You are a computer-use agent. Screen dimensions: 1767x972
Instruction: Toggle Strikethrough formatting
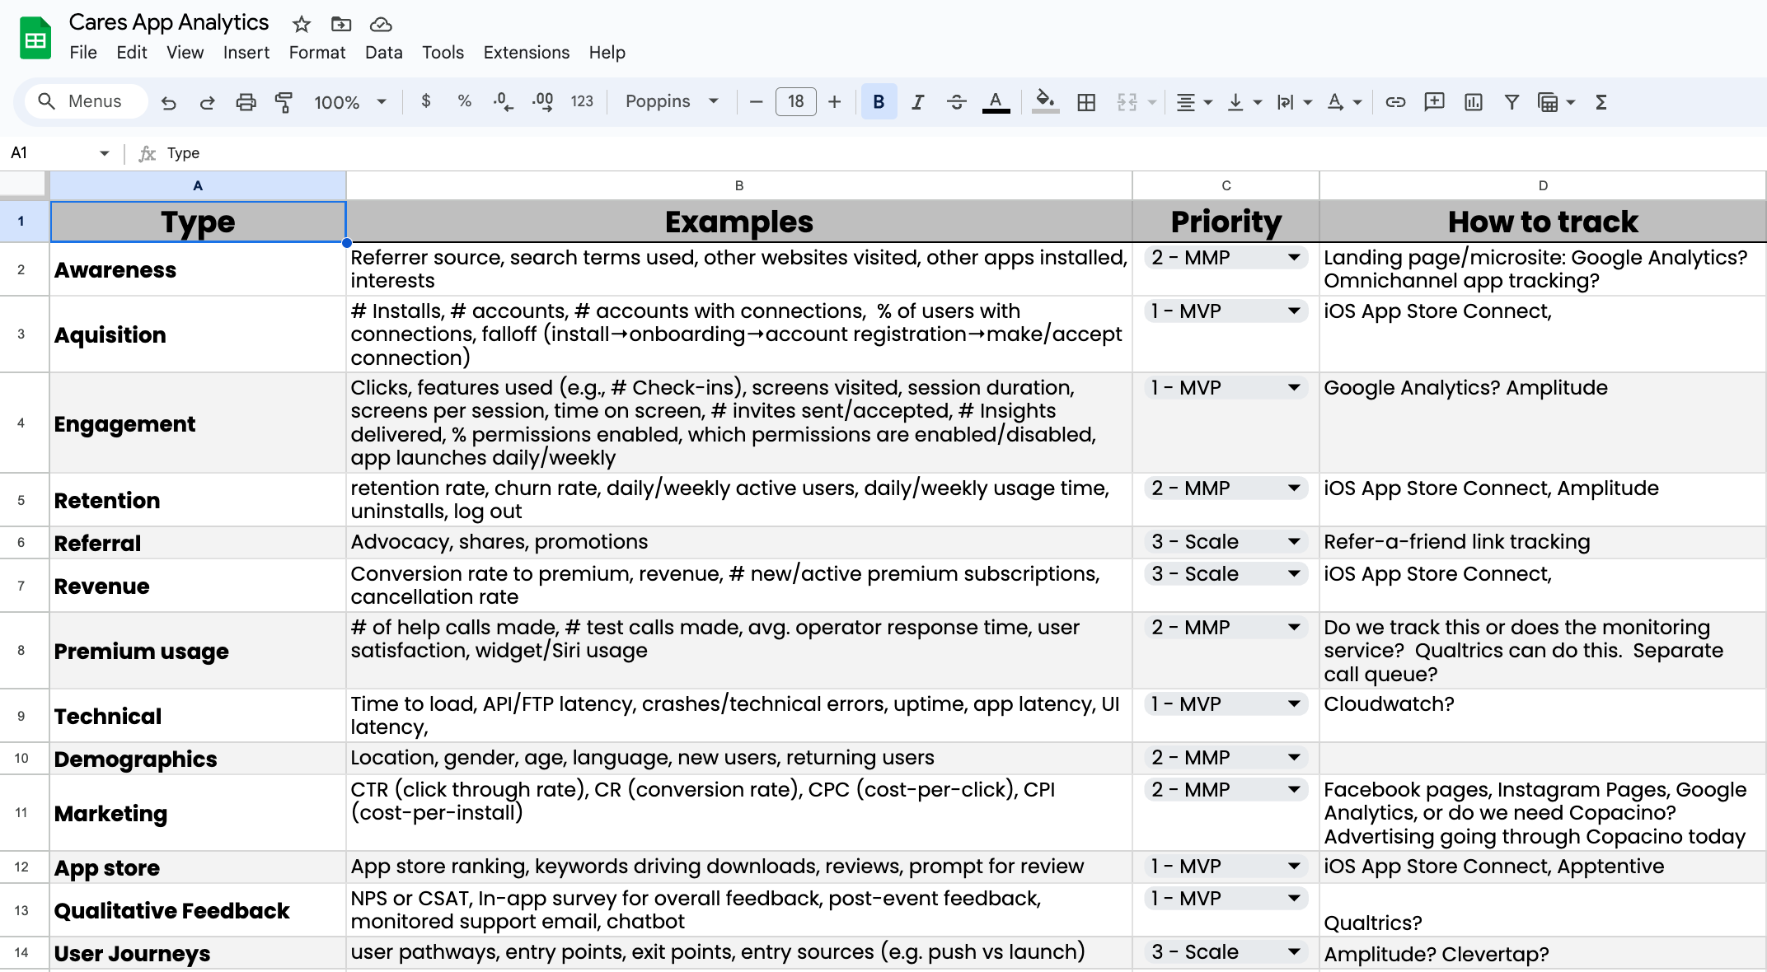point(956,102)
